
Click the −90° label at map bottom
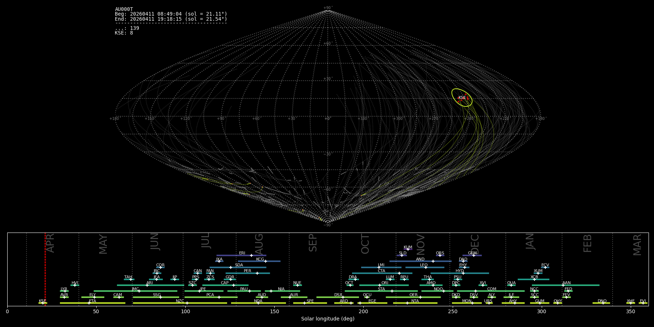point(328,225)
